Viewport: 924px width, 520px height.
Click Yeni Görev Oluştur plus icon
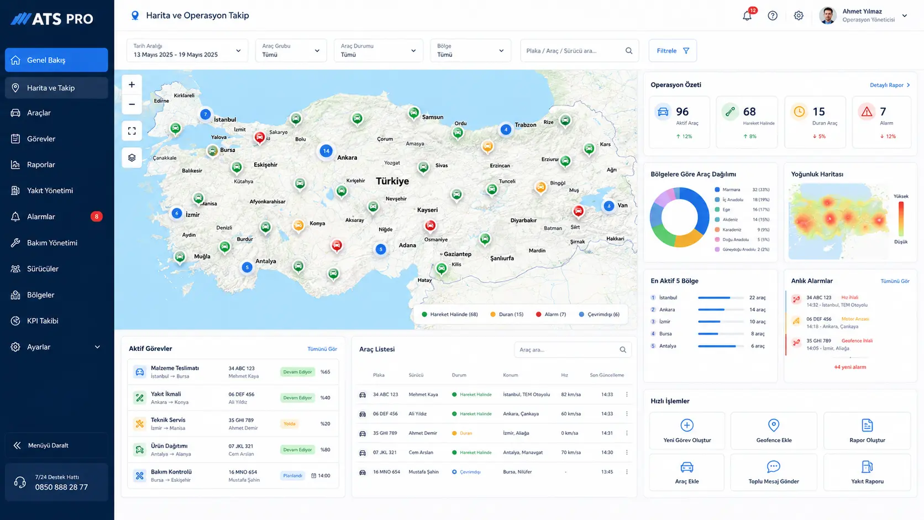coord(687,425)
